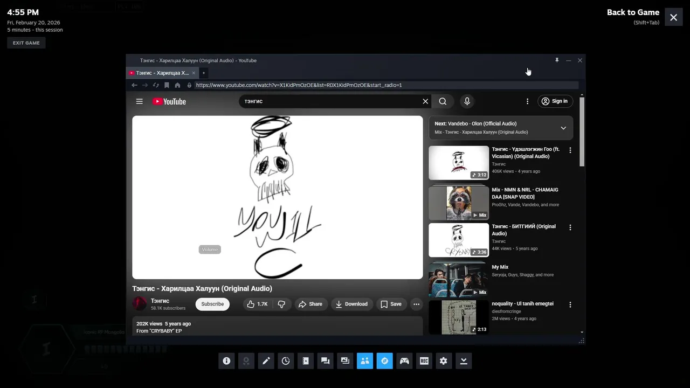Bookmark the current page
This screenshot has height=388, width=690.
(x=167, y=85)
